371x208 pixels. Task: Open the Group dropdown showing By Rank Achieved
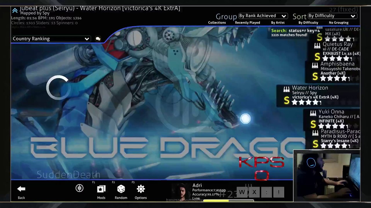coord(263,16)
